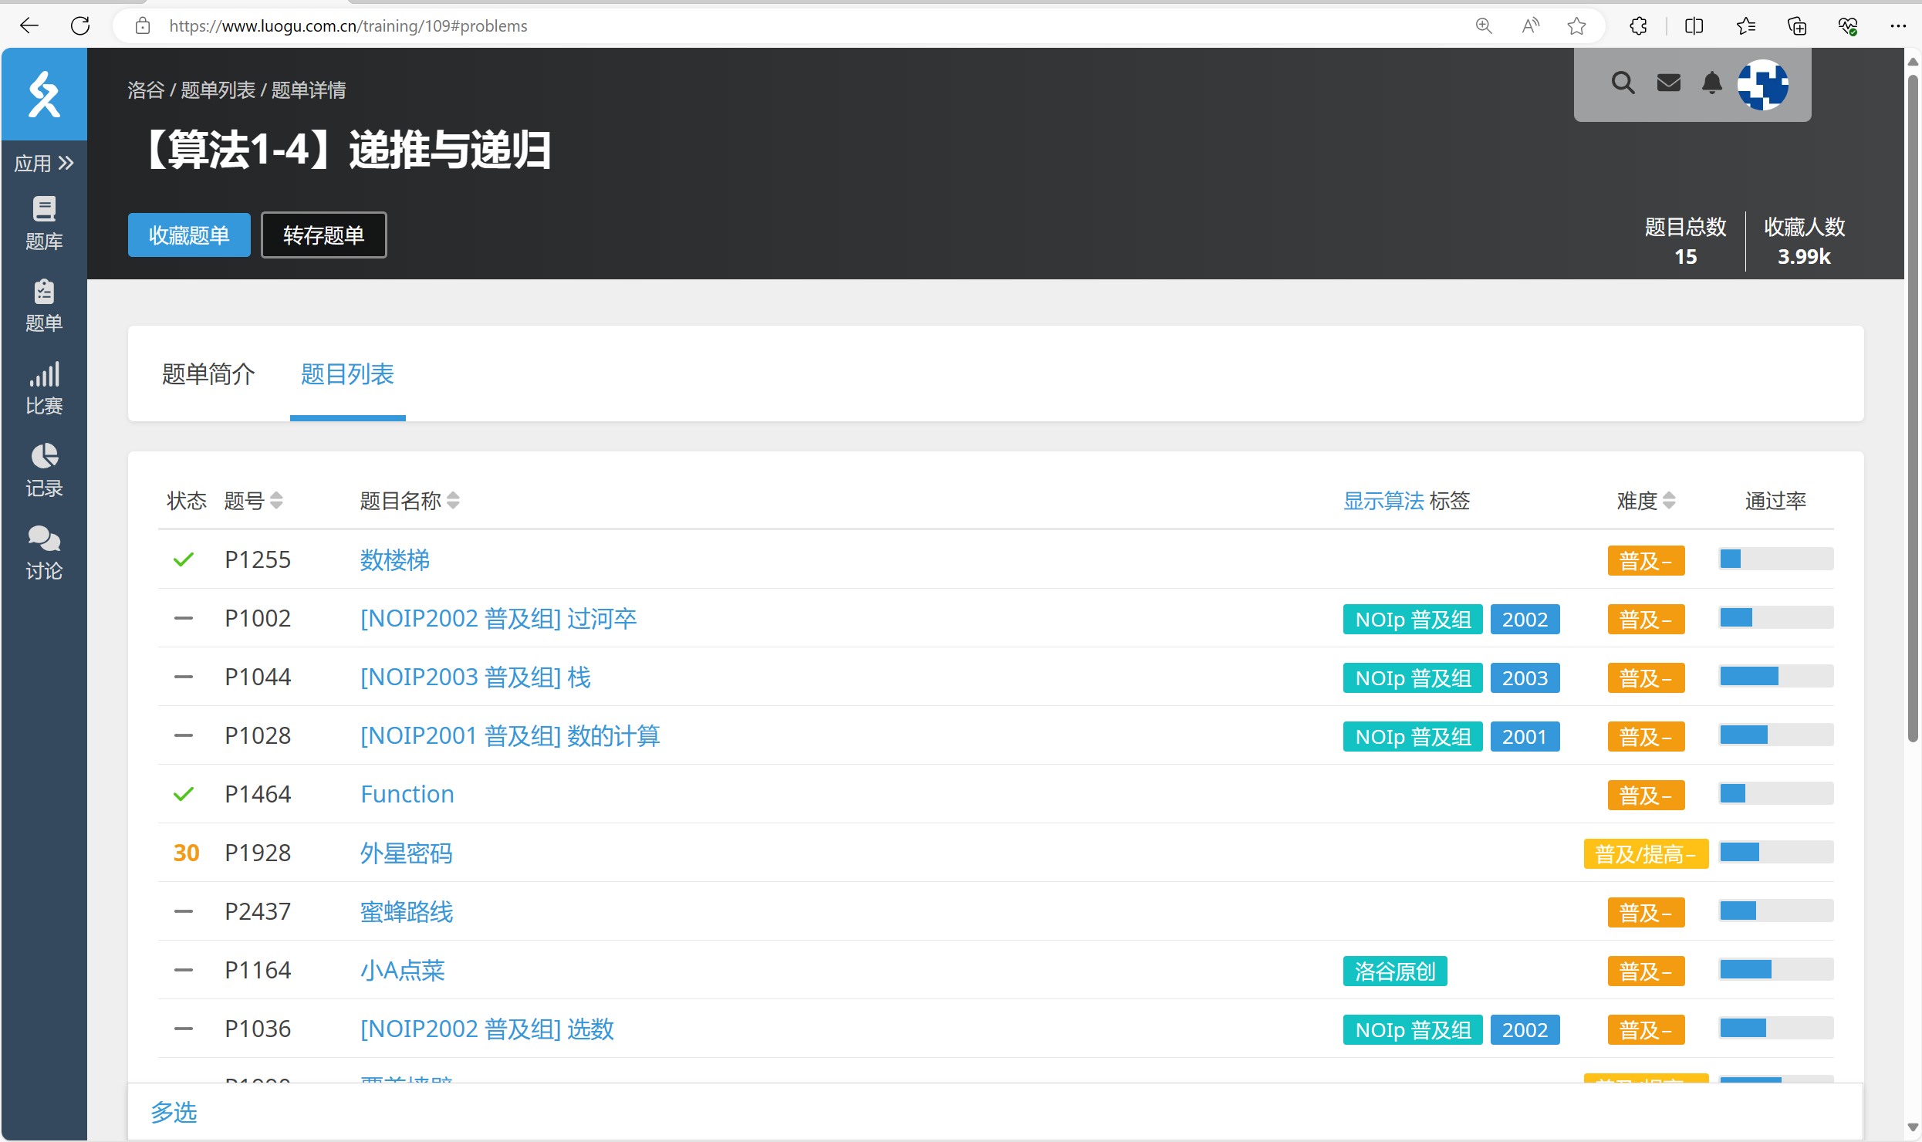Click the 收藏题单 button

189,235
